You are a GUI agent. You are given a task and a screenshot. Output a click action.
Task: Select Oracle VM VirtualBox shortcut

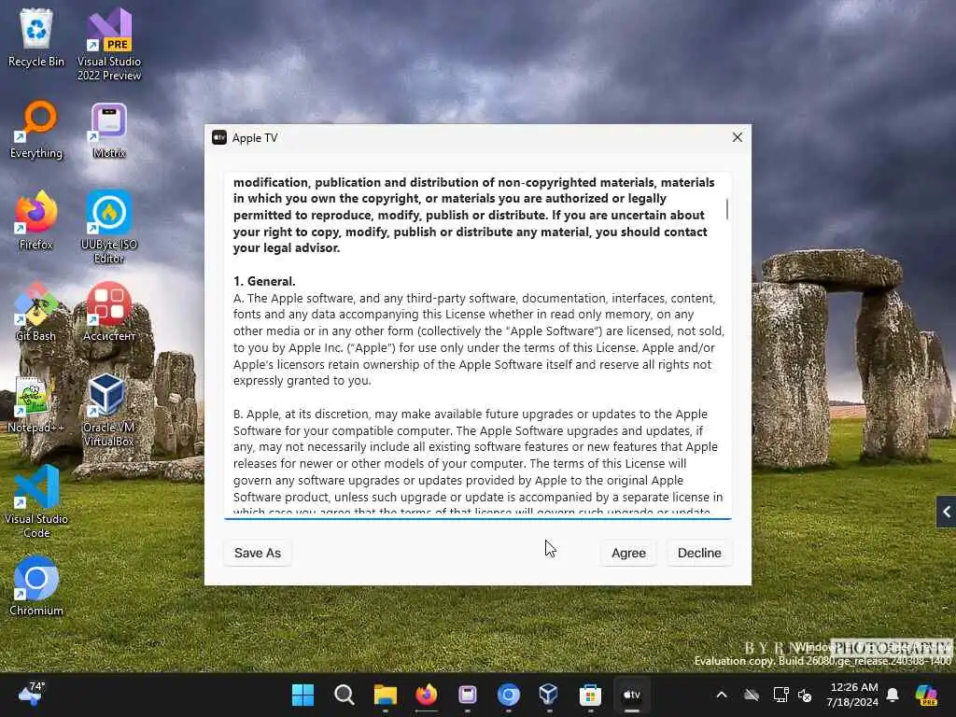coord(109,410)
